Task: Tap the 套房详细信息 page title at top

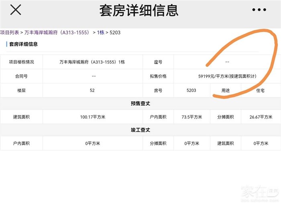Action: coord(138,10)
